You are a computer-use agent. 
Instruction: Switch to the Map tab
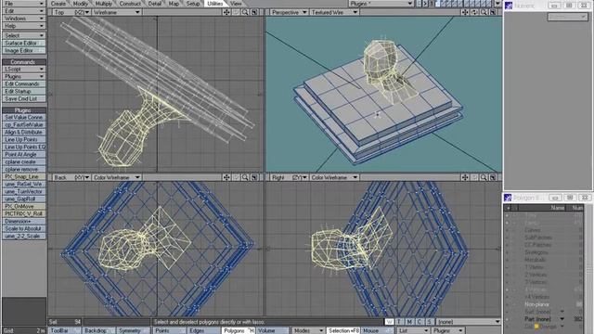pyautogui.click(x=174, y=4)
